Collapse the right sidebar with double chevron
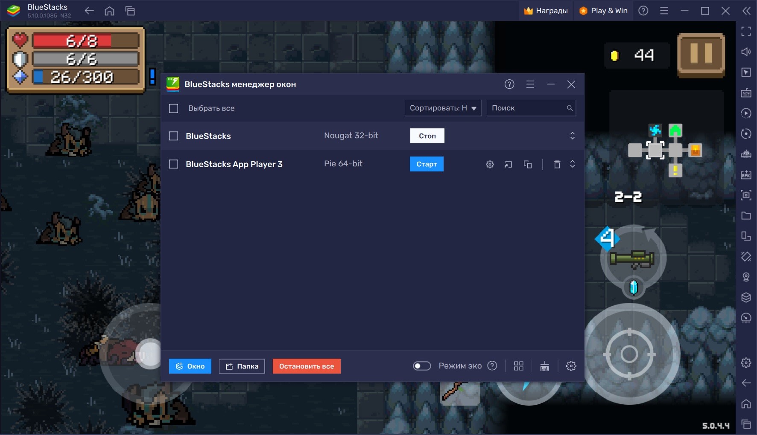 click(x=746, y=11)
